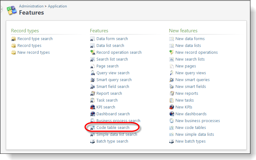This screenshot has height=160, width=256.
Task: Click the Report search icon
Action: point(92,94)
